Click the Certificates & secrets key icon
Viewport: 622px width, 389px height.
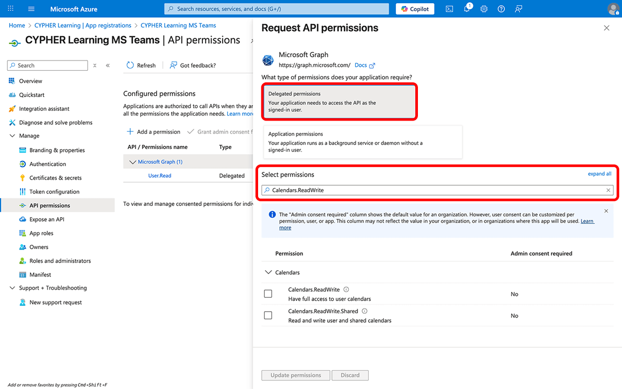(23, 178)
